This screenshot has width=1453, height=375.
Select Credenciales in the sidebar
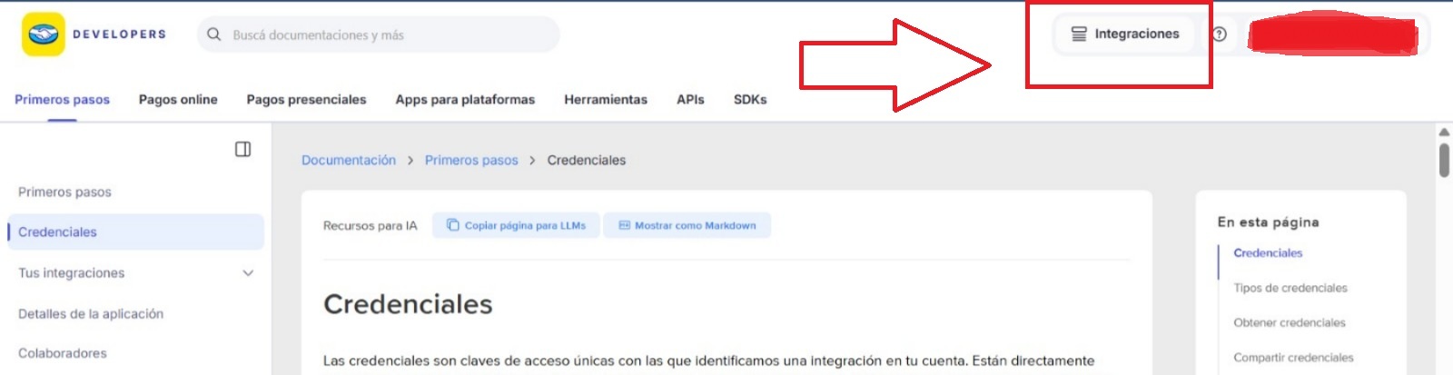(x=136, y=232)
